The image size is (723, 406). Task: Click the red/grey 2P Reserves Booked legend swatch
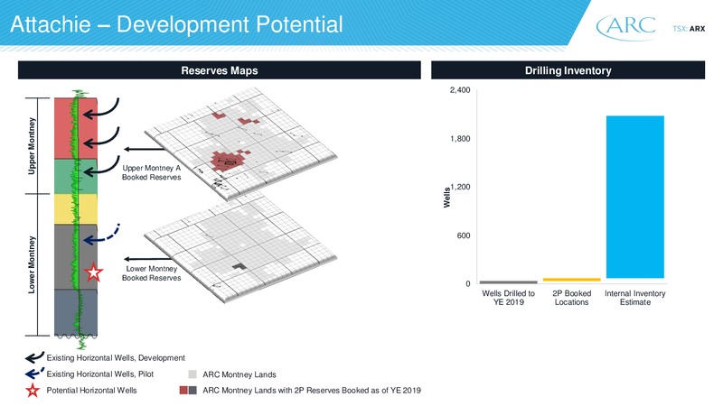(188, 391)
